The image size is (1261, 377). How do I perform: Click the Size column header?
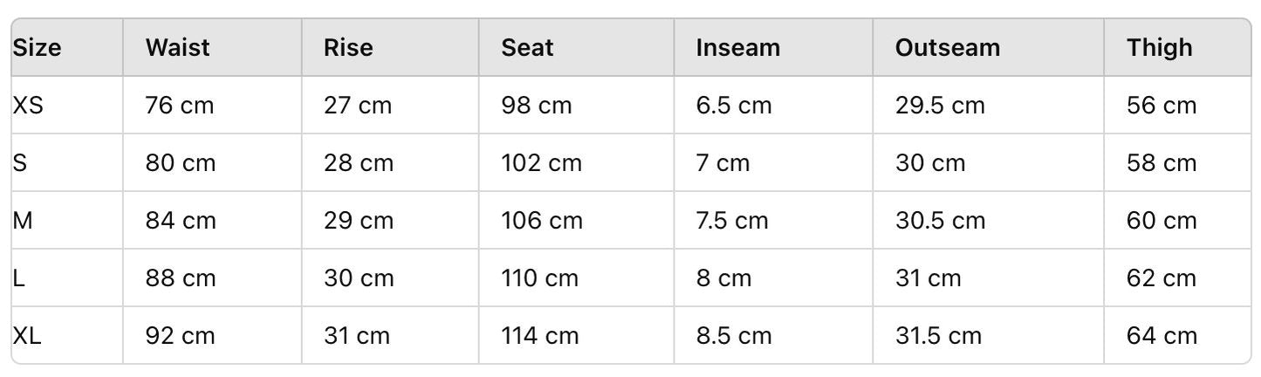[37, 47]
